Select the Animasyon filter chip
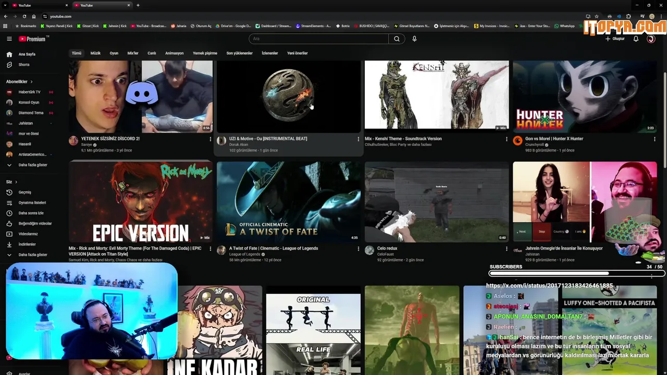 pyautogui.click(x=174, y=53)
